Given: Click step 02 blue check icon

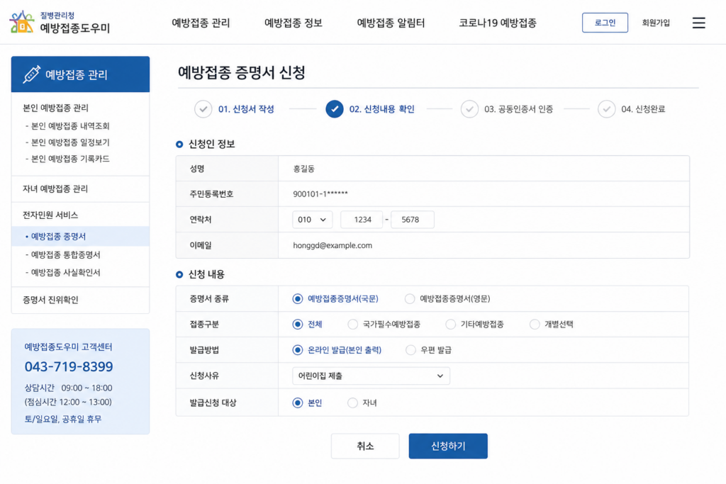Looking at the screenshot, I should coord(335,109).
